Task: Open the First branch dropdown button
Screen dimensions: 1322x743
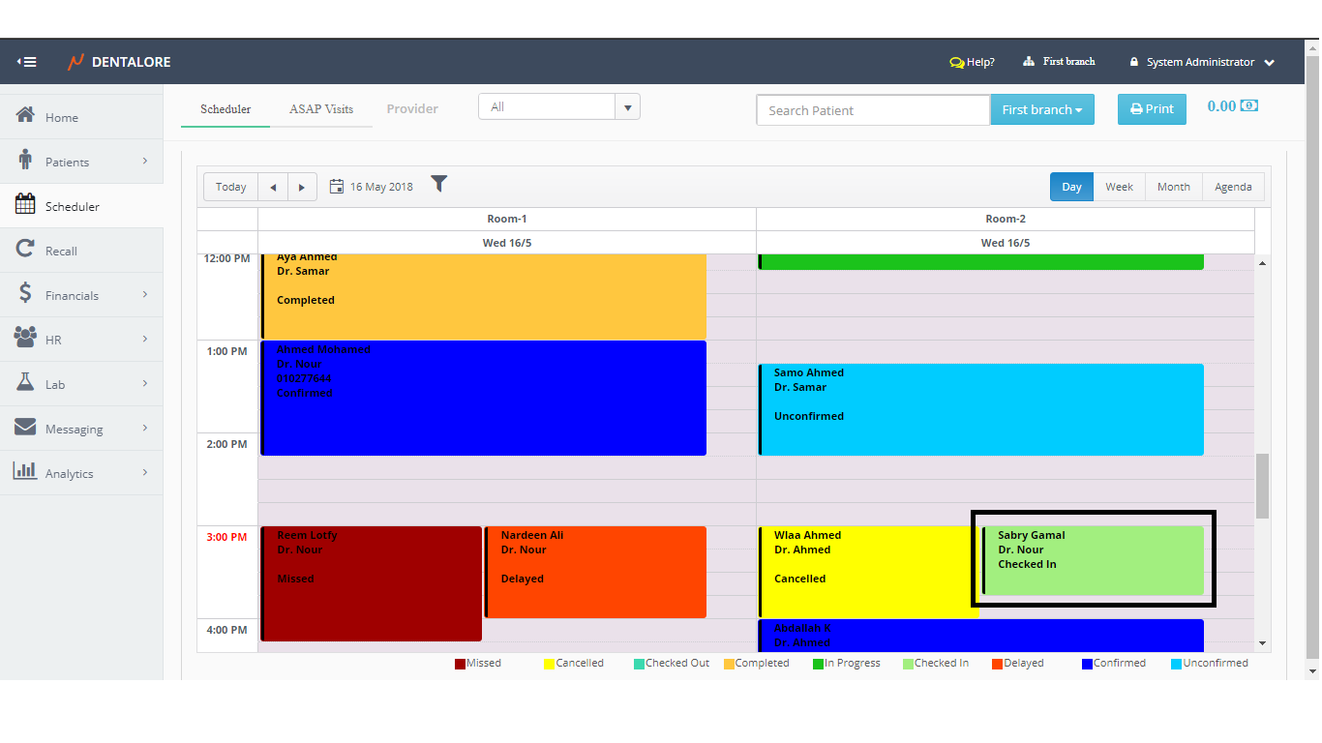Action: click(1041, 109)
